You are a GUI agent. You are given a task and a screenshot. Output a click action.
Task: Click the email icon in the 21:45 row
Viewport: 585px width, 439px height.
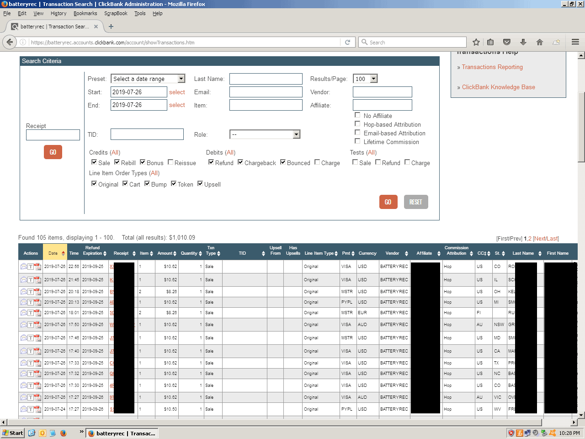tap(23, 279)
